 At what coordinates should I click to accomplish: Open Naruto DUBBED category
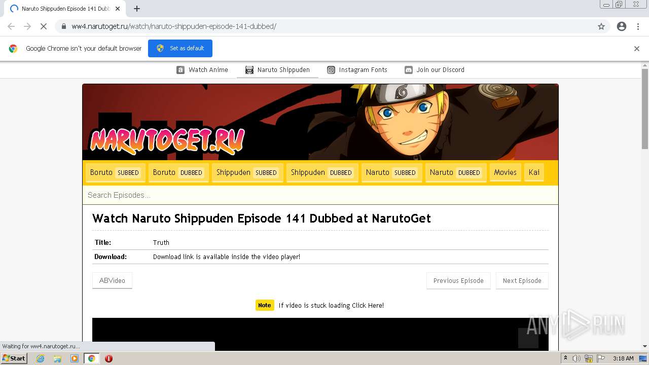pos(455,172)
